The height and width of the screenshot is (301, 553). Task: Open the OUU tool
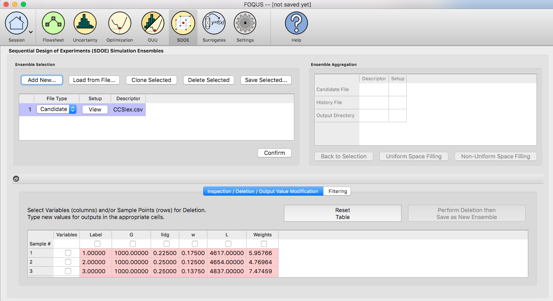152,24
